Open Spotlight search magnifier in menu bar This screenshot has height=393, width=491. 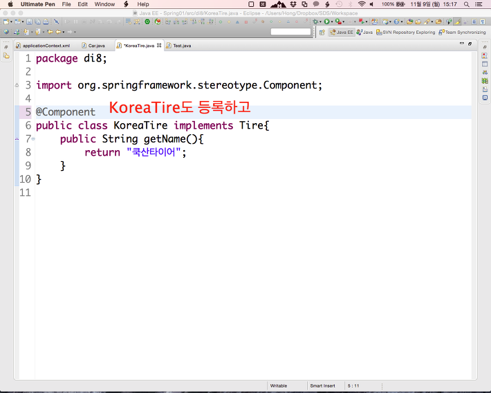click(466, 4)
